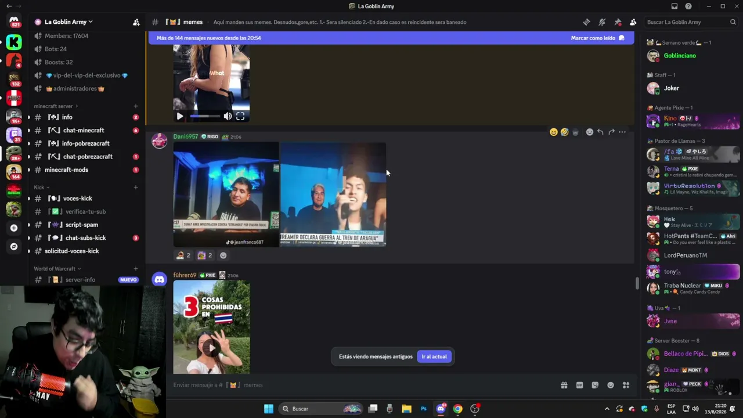
Task: Create channel in World of Warcraft category
Action: click(136, 269)
